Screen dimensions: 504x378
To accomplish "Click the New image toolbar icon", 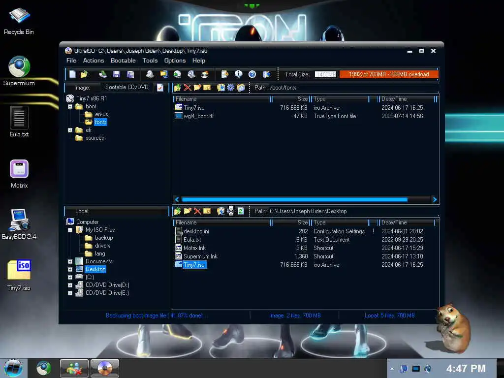I will coord(73,74).
